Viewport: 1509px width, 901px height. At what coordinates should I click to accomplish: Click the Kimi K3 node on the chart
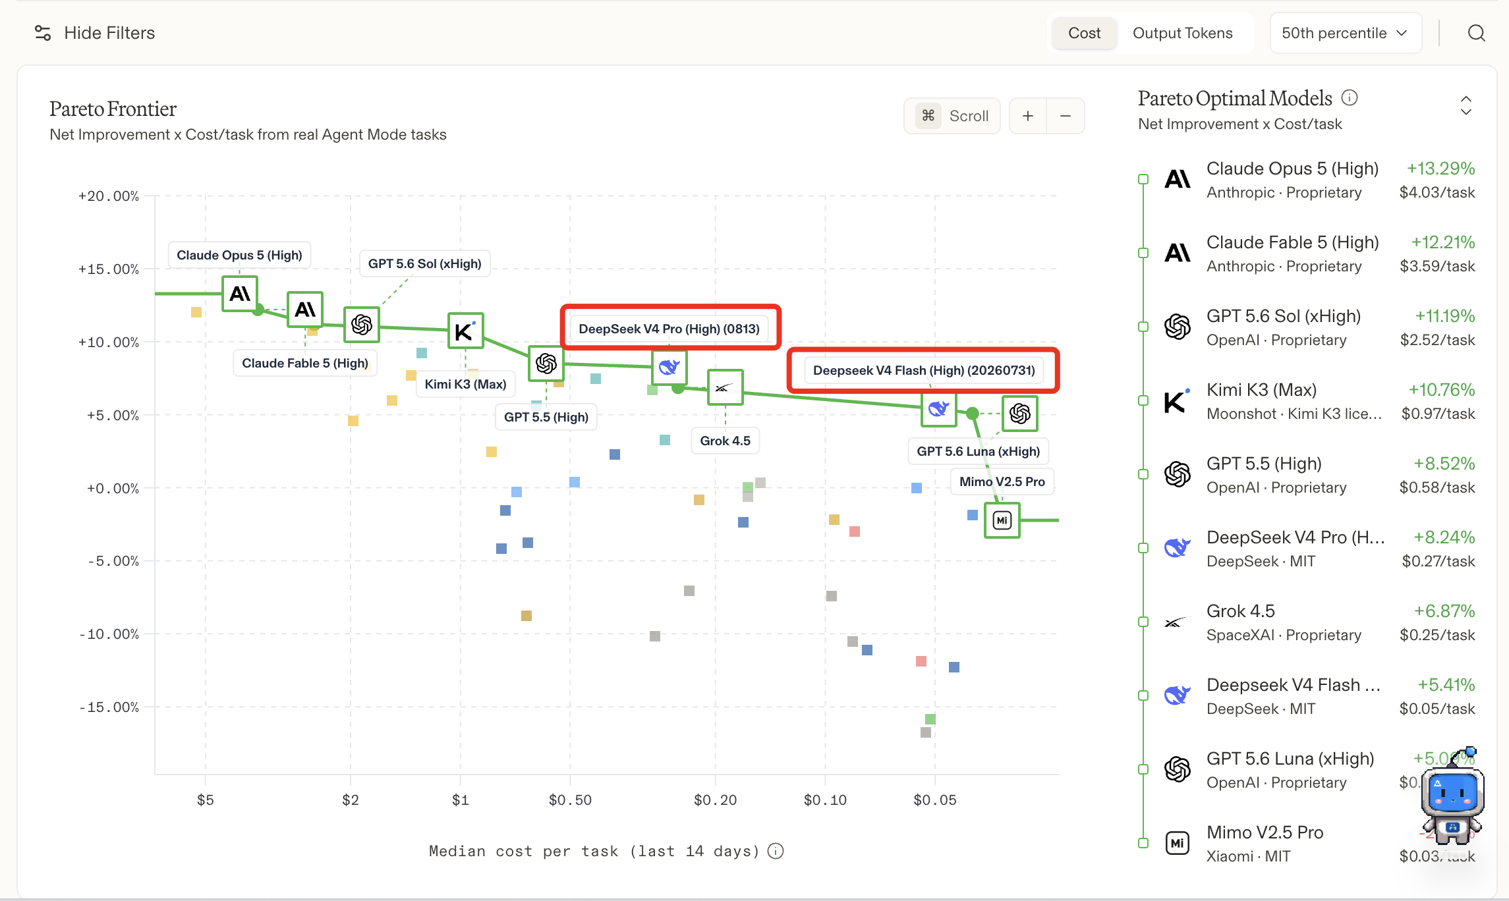[466, 331]
